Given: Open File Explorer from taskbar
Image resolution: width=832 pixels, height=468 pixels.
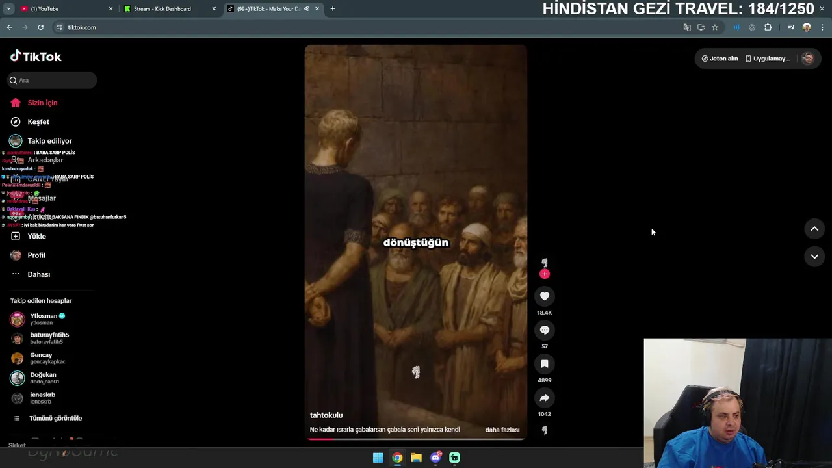Looking at the screenshot, I should pos(416,458).
